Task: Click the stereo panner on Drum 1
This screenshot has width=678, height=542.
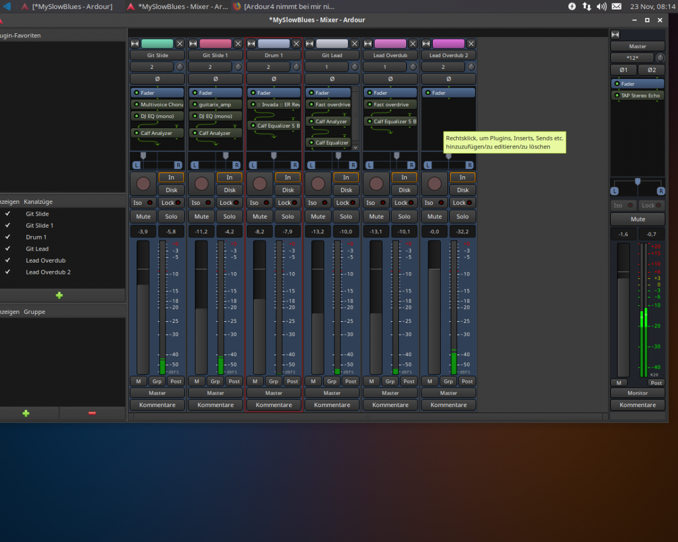Action: tap(274, 160)
